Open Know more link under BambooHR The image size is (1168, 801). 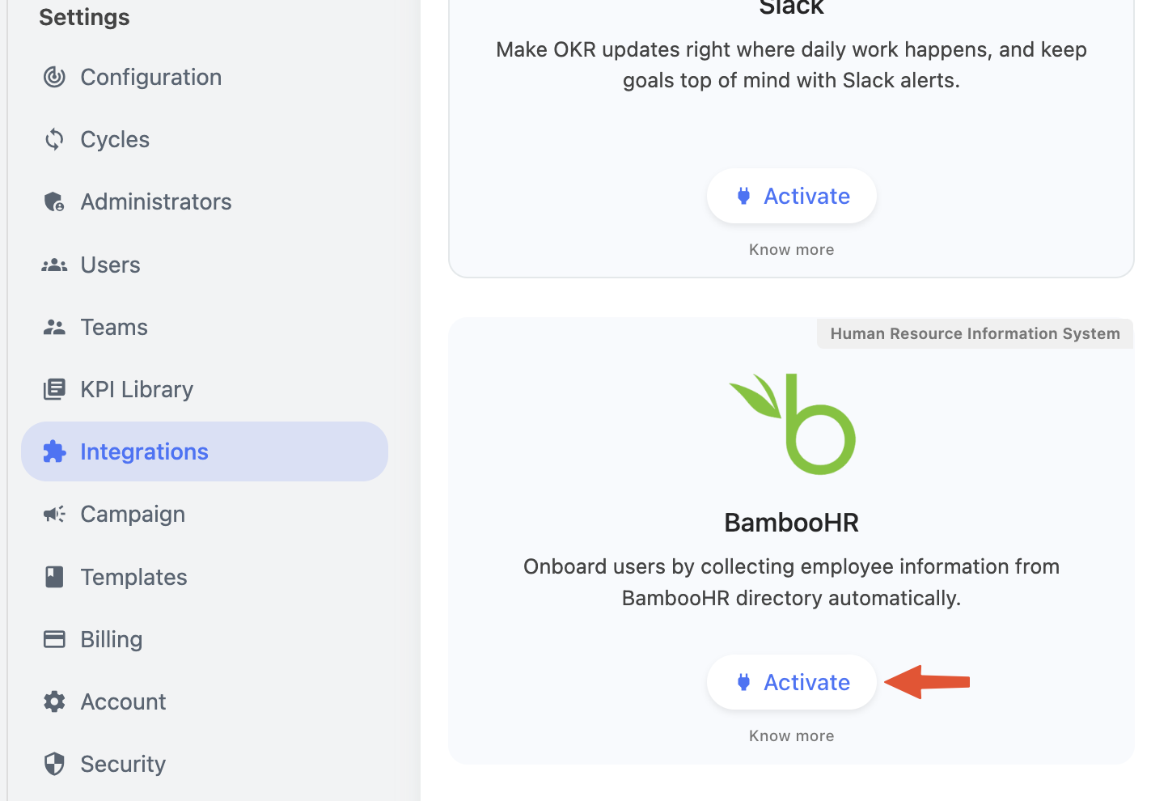792,735
